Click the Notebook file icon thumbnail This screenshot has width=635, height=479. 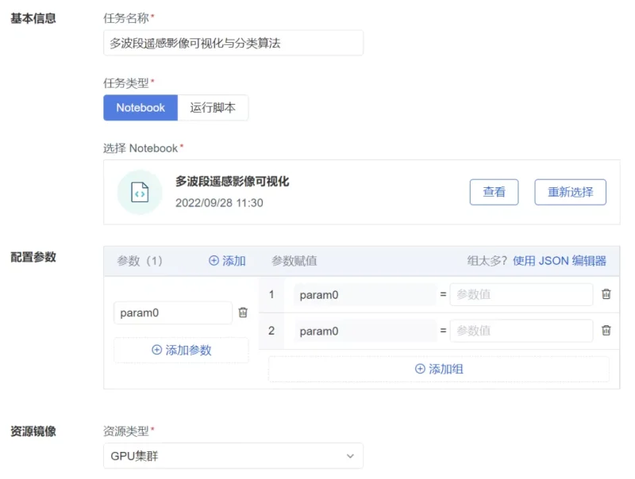coord(140,192)
